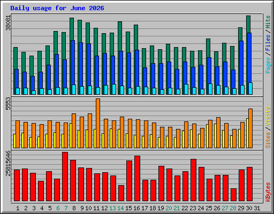The width and height of the screenshot is (274, 214).
Task: Click the cyan Pages bar for day 3
Action: click(34, 93)
